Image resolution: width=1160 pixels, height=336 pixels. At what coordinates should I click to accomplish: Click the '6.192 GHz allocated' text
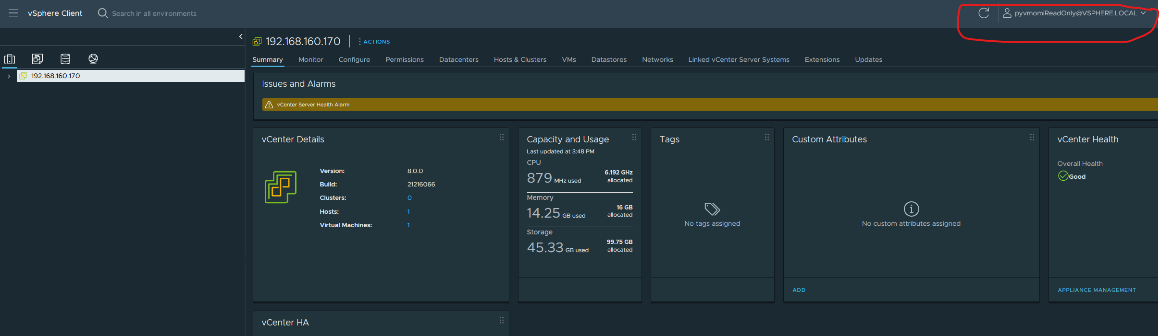[x=619, y=176]
